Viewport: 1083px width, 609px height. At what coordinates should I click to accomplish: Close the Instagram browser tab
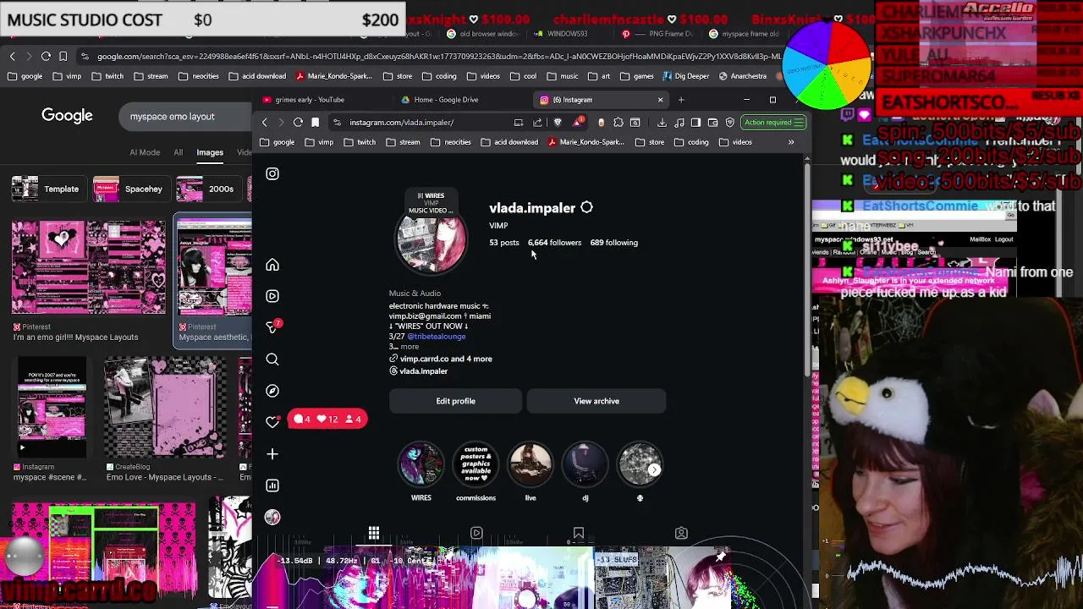660,100
